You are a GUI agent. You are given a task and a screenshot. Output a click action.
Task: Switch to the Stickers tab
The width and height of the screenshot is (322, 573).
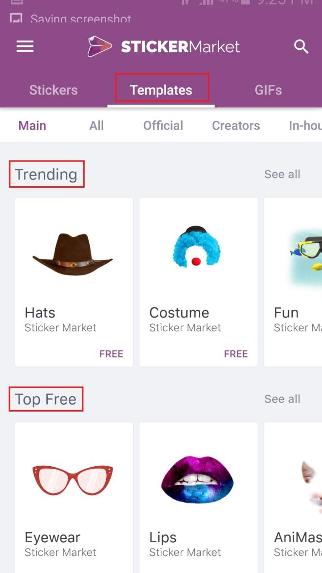(x=53, y=90)
